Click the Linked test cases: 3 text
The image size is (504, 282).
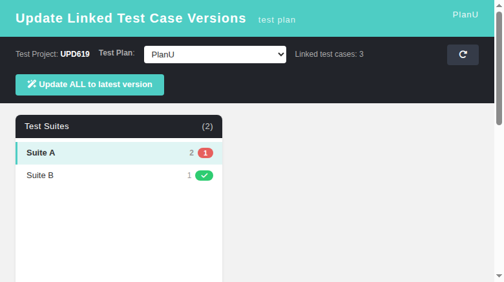tap(329, 54)
